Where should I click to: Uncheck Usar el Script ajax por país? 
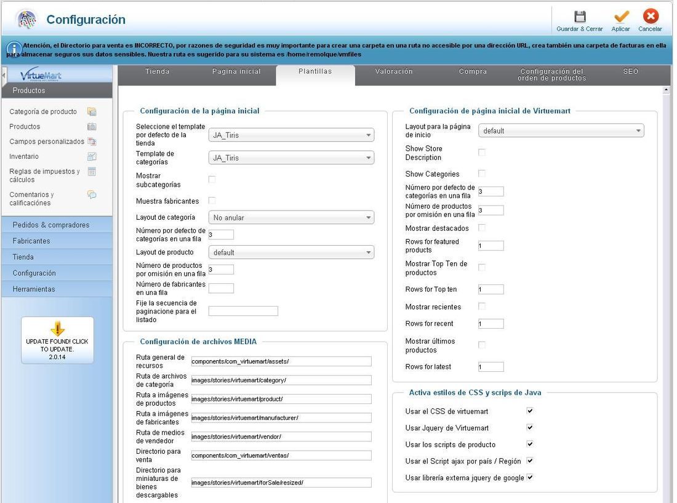pos(530,461)
